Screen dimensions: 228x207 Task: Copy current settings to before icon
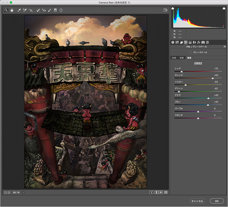pos(161,192)
